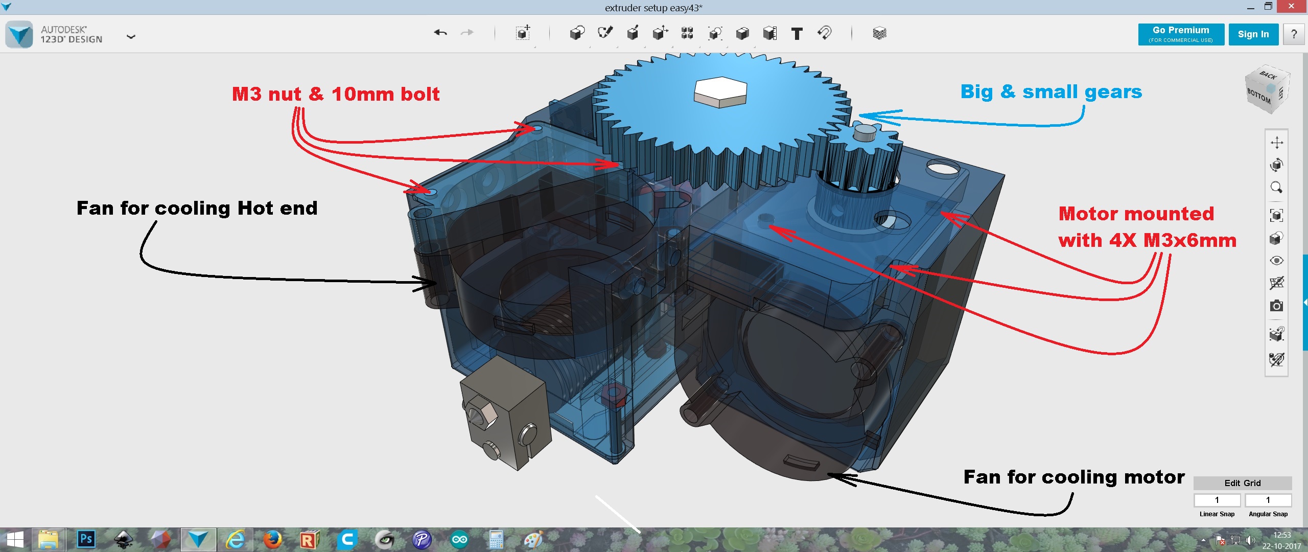The width and height of the screenshot is (1308, 552).
Task: Open Inkscape from the taskbar
Action: tap(123, 540)
